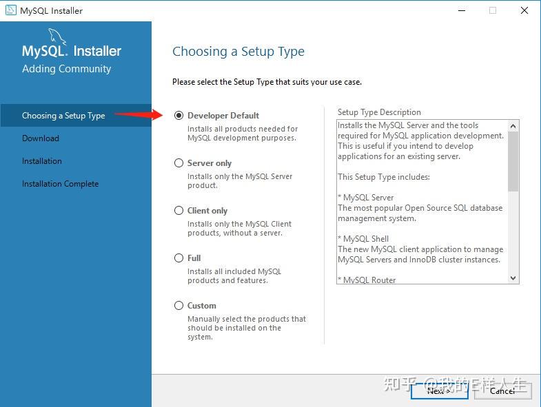The height and width of the screenshot is (407, 541).
Task: Go to the Download step in sidebar
Action: tap(41, 138)
